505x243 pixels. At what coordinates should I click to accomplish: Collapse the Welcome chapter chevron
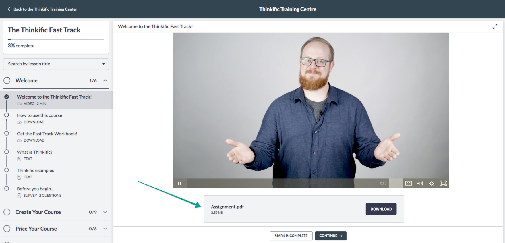[x=105, y=80]
